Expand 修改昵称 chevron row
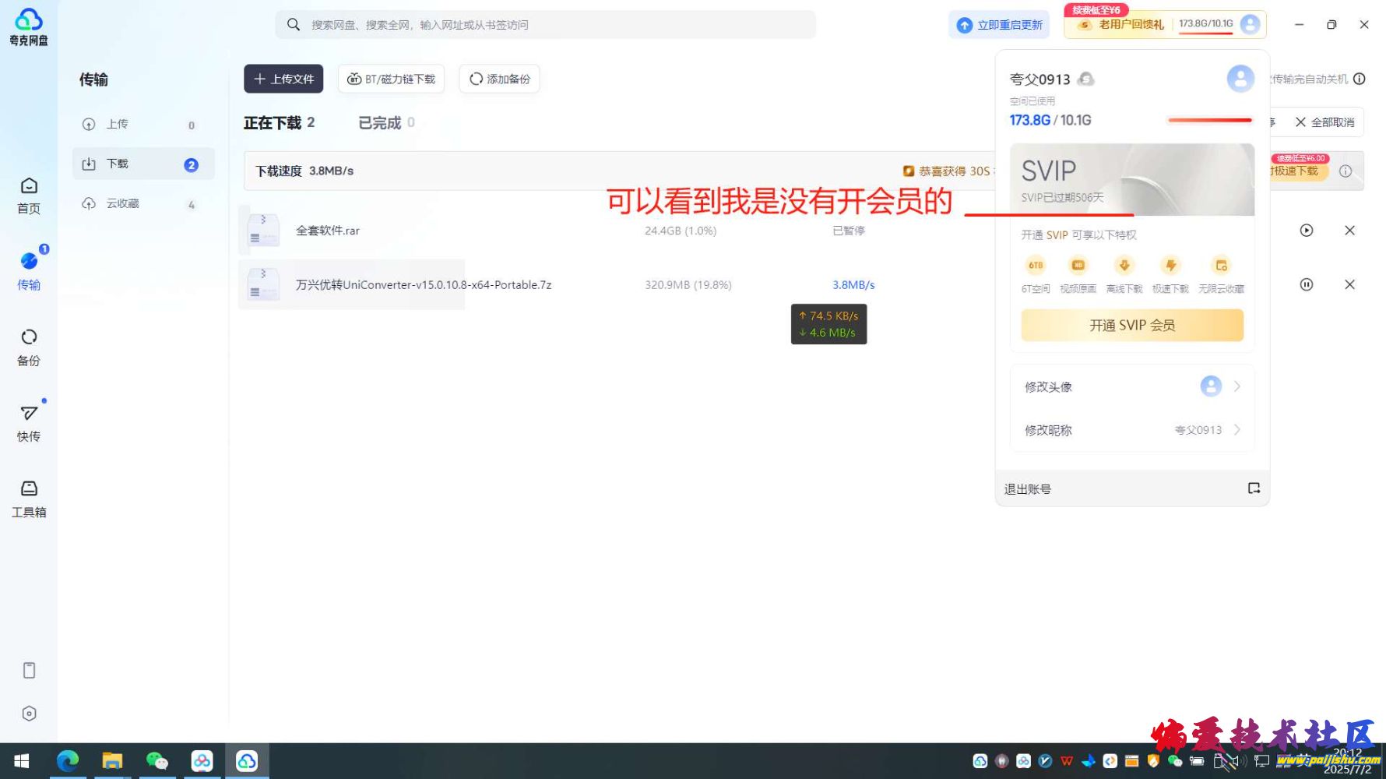The width and height of the screenshot is (1386, 779). 1236,430
